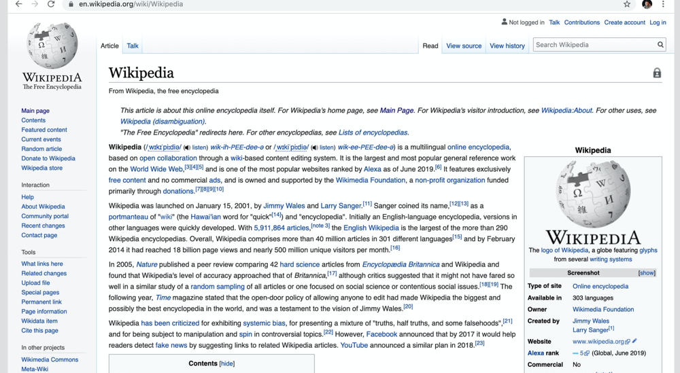Open Current events sidebar link

point(41,139)
